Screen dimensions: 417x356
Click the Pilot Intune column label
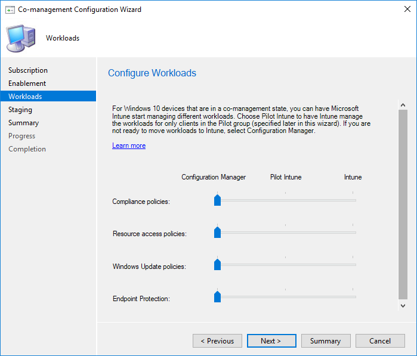(x=286, y=177)
